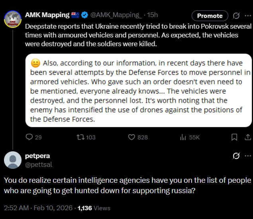Click the reply icon with 29 replies

(x=29, y=137)
